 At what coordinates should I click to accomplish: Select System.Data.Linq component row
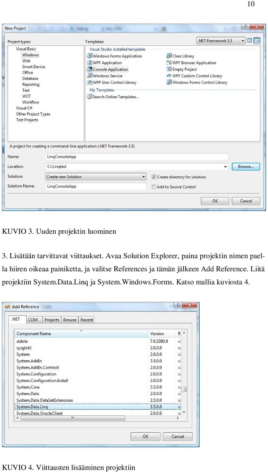tap(98, 407)
